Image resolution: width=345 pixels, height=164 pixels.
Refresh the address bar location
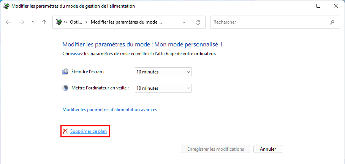pyautogui.click(x=198, y=22)
